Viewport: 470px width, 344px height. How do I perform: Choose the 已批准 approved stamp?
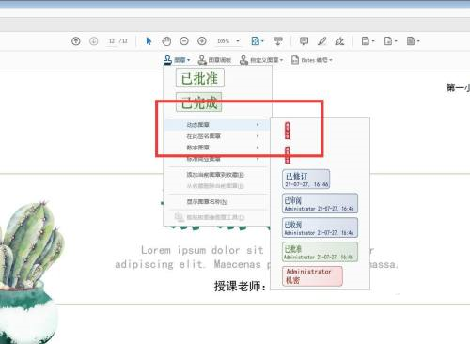coord(200,78)
